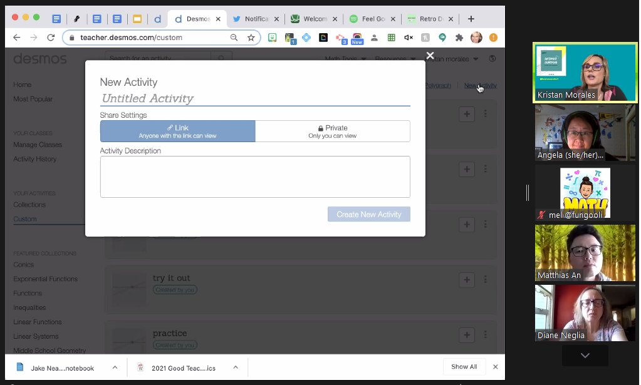The image size is (641, 385).
Task: Switch to the Retro tab
Action: tap(430, 19)
